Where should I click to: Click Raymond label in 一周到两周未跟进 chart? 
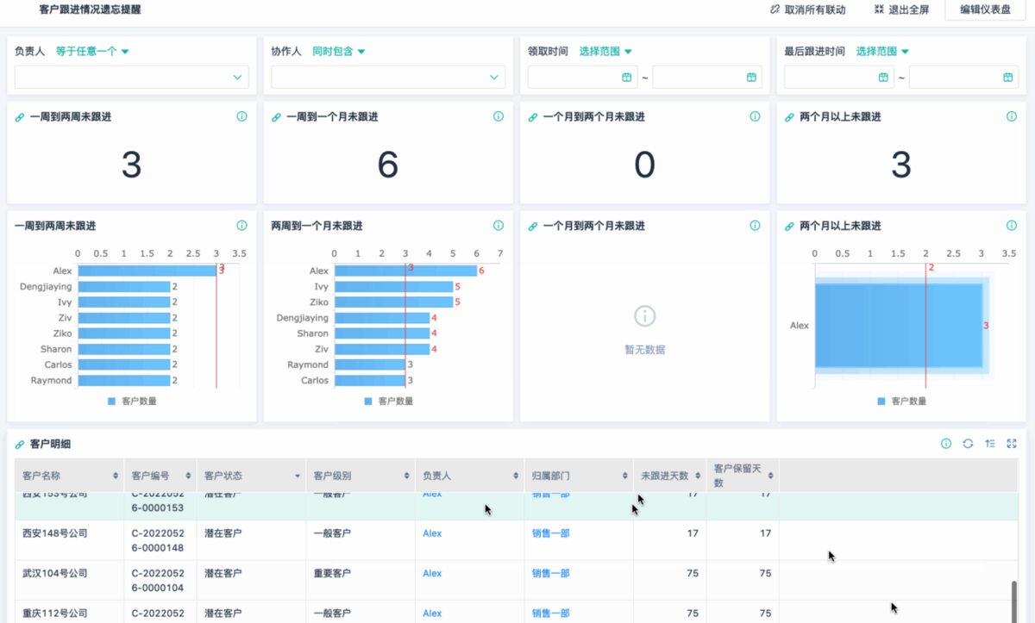(x=51, y=380)
